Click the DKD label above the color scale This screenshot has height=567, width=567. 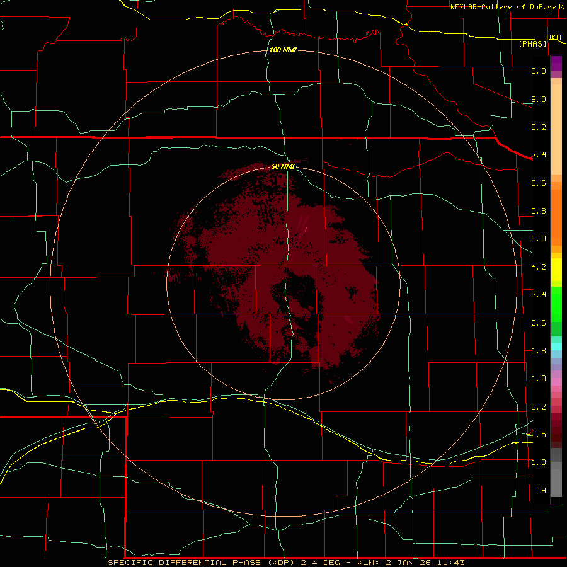pos(554,37)
